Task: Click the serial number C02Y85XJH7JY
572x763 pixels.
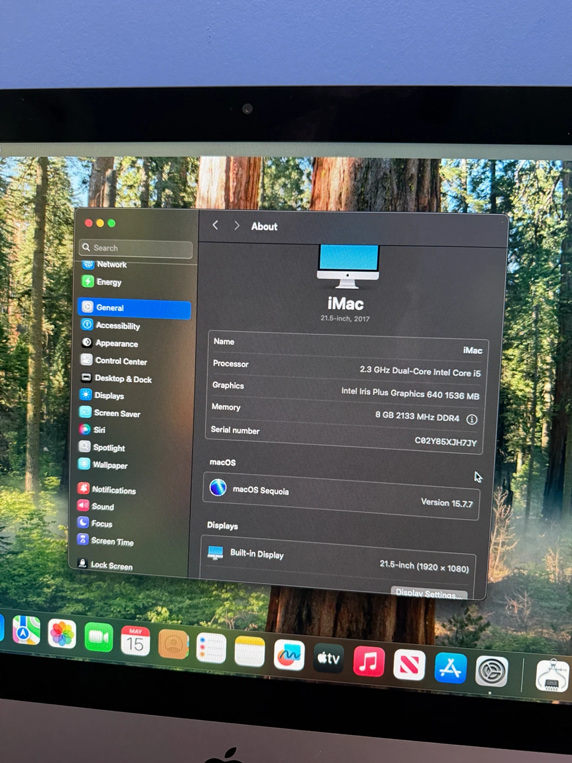Action: (445, 441)
